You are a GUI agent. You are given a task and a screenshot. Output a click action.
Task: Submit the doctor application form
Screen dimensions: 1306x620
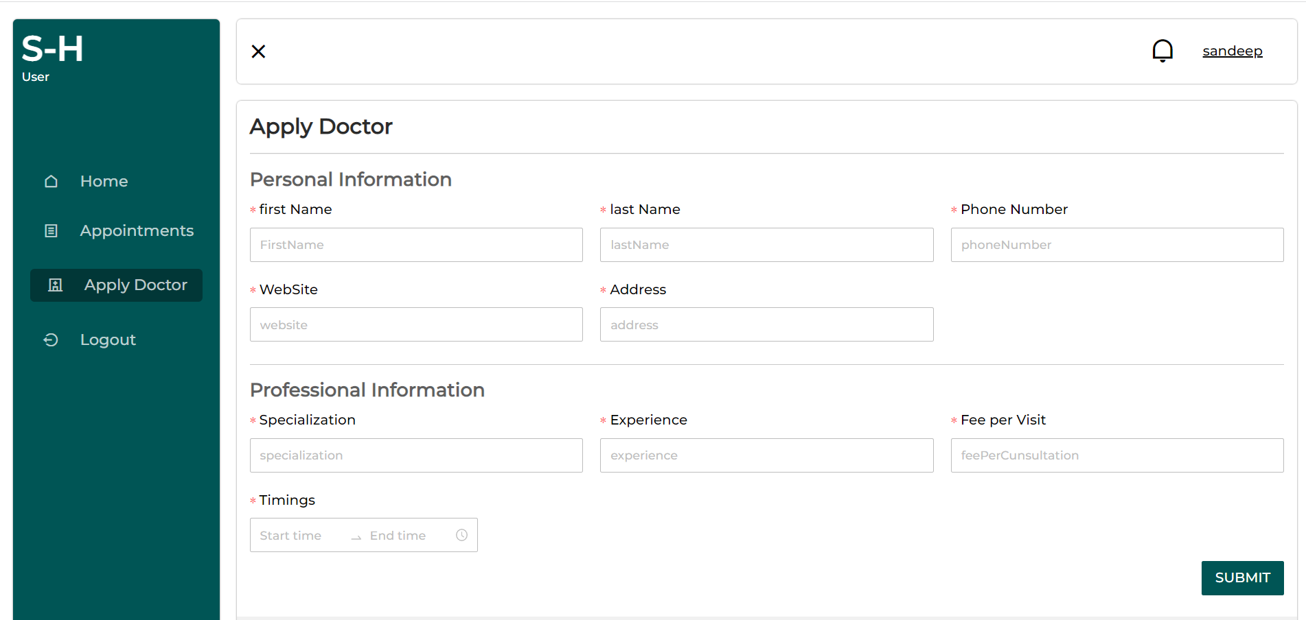1242,578
